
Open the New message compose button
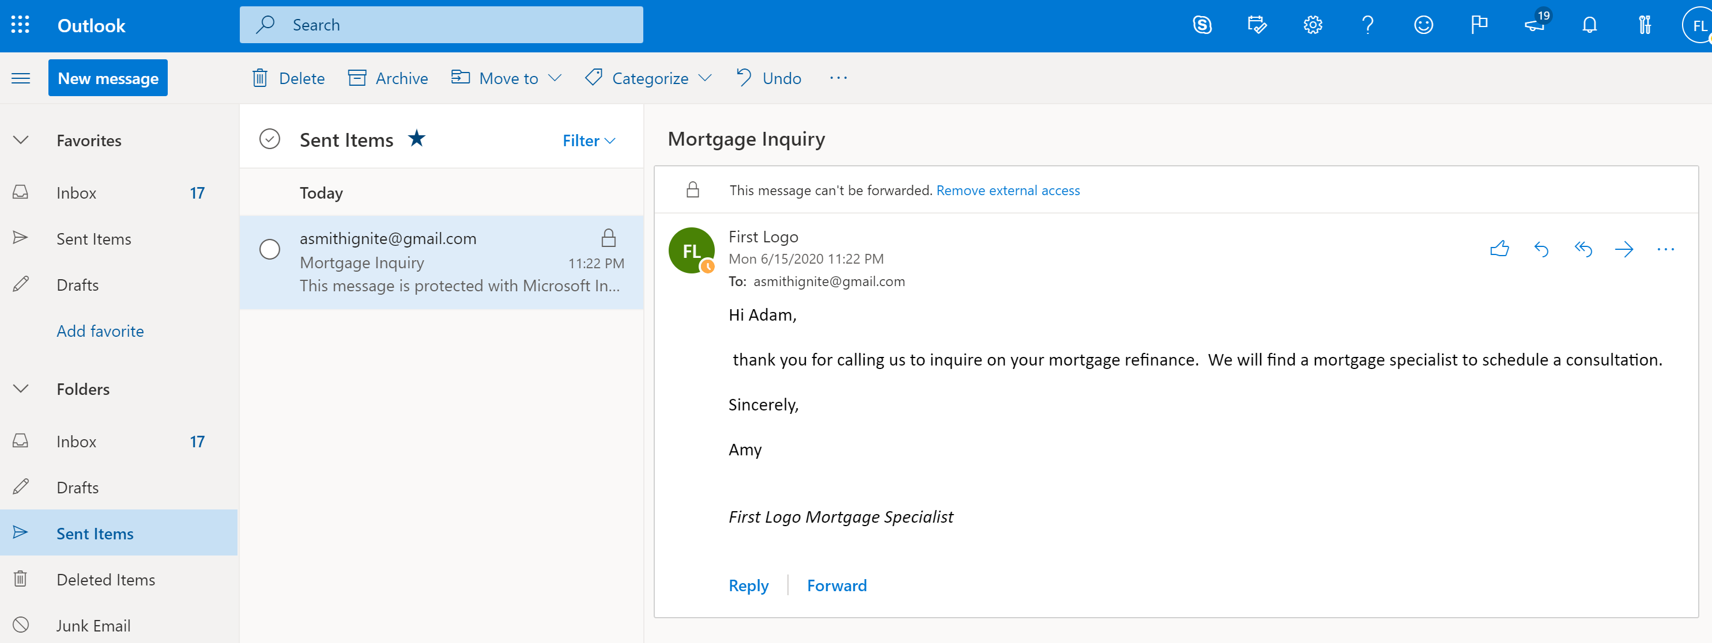pos(107,77)
